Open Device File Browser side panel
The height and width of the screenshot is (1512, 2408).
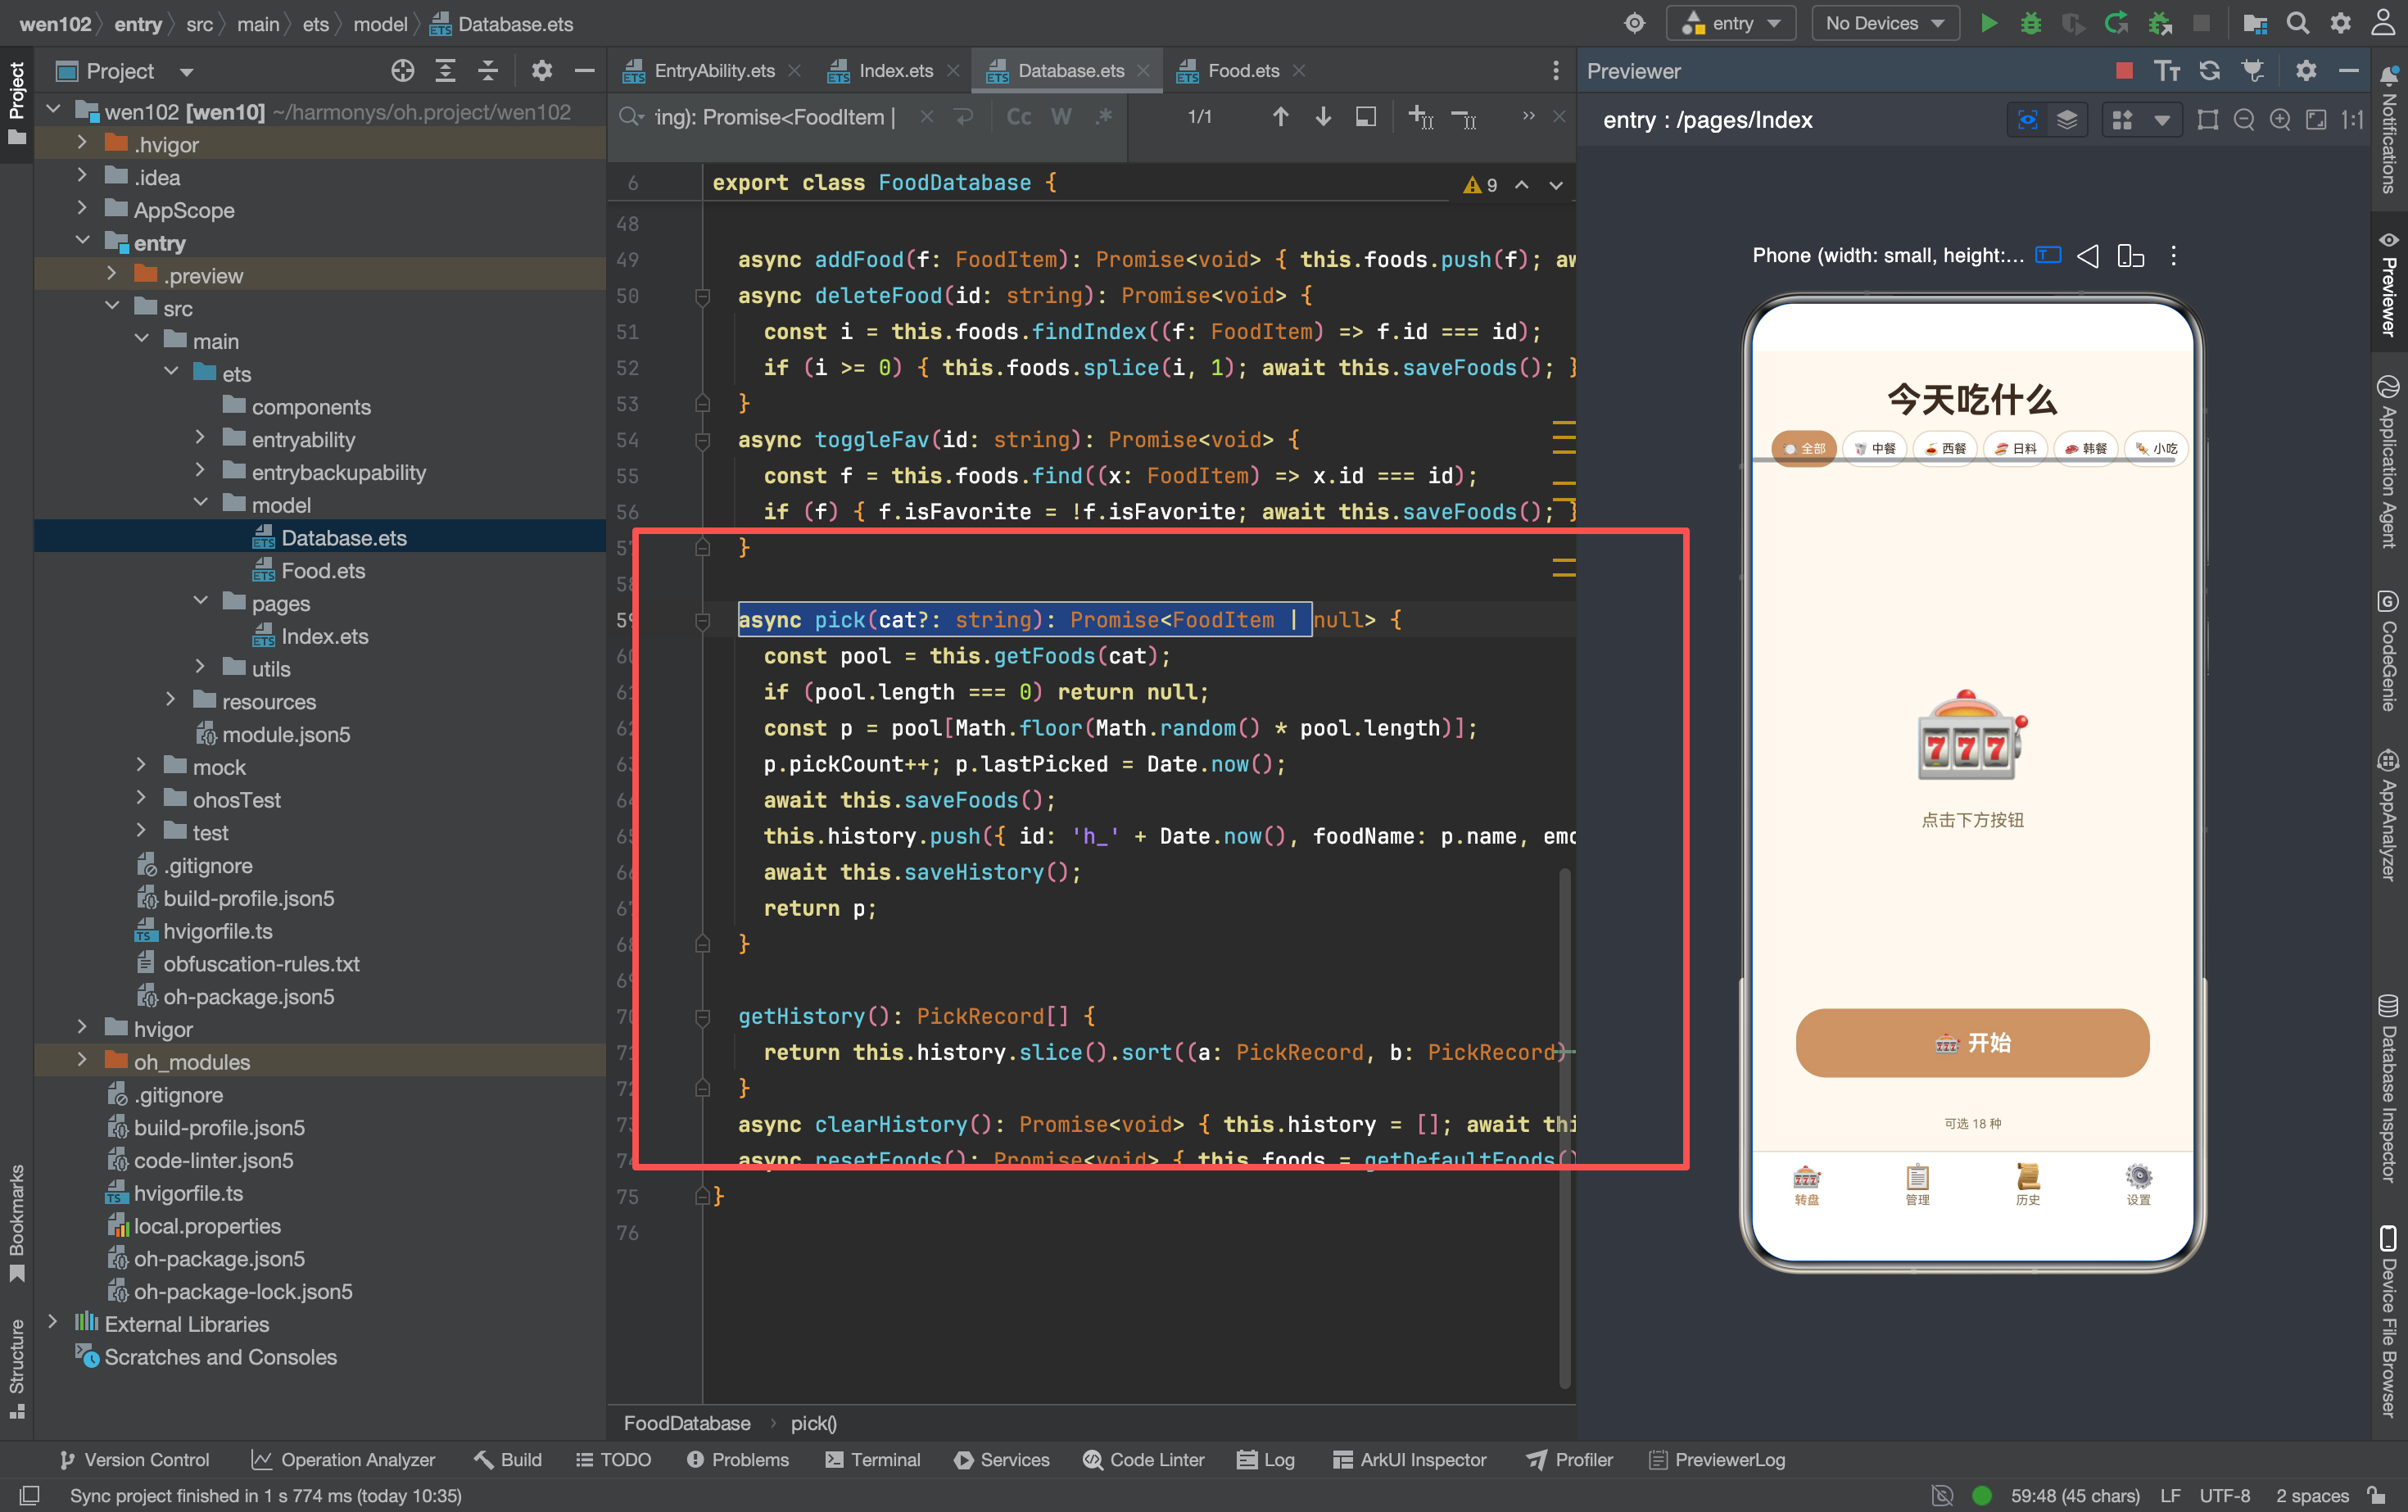2389,1320
